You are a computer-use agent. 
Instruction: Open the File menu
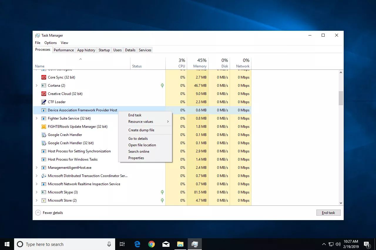coord(38,43)
